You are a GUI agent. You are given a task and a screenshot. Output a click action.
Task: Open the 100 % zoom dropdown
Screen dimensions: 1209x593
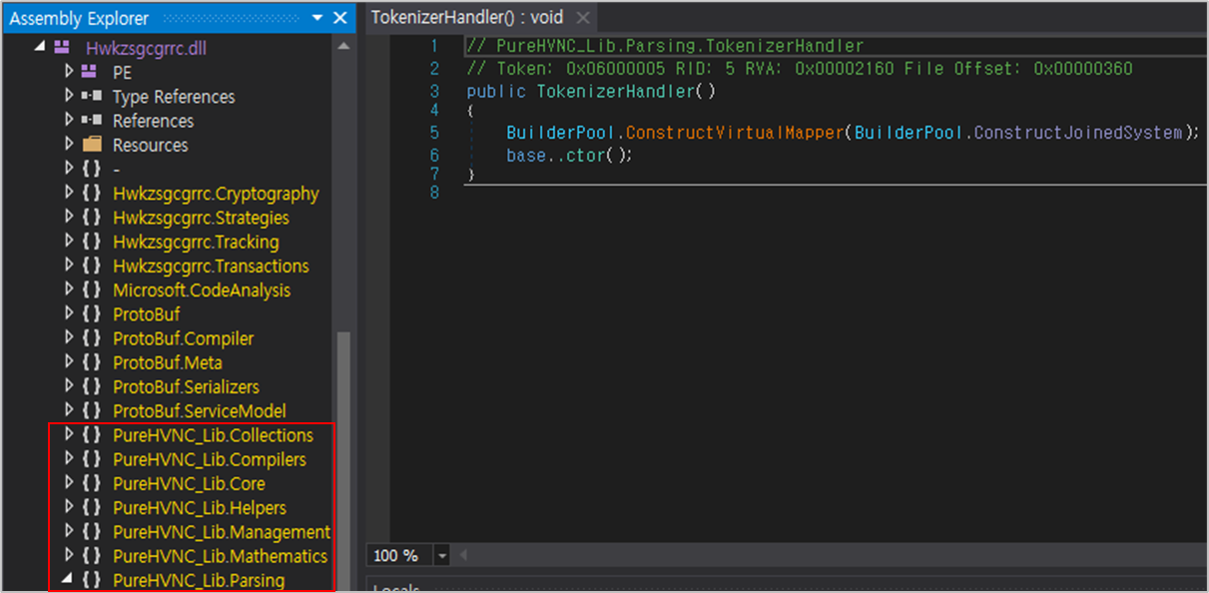point(442,556)
